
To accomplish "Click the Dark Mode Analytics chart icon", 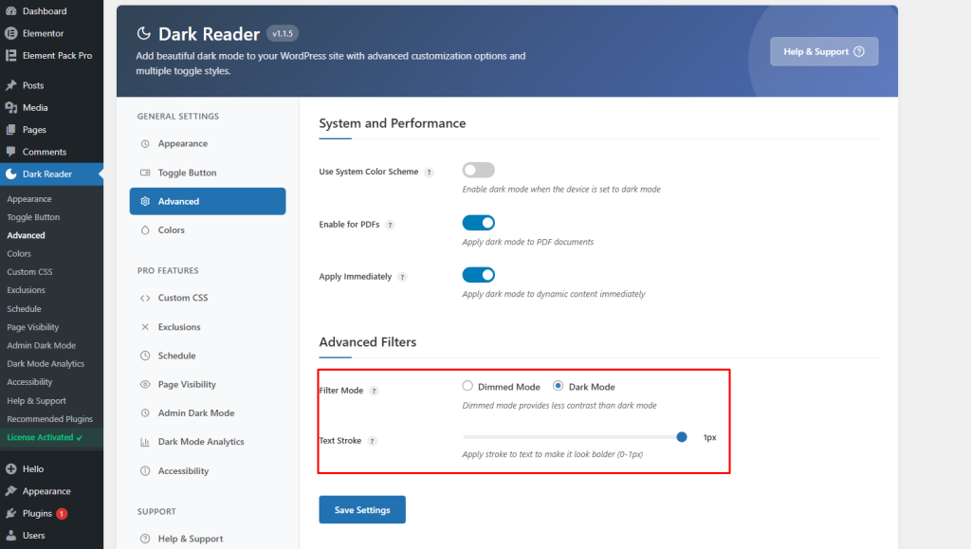I will pos(145,442).
